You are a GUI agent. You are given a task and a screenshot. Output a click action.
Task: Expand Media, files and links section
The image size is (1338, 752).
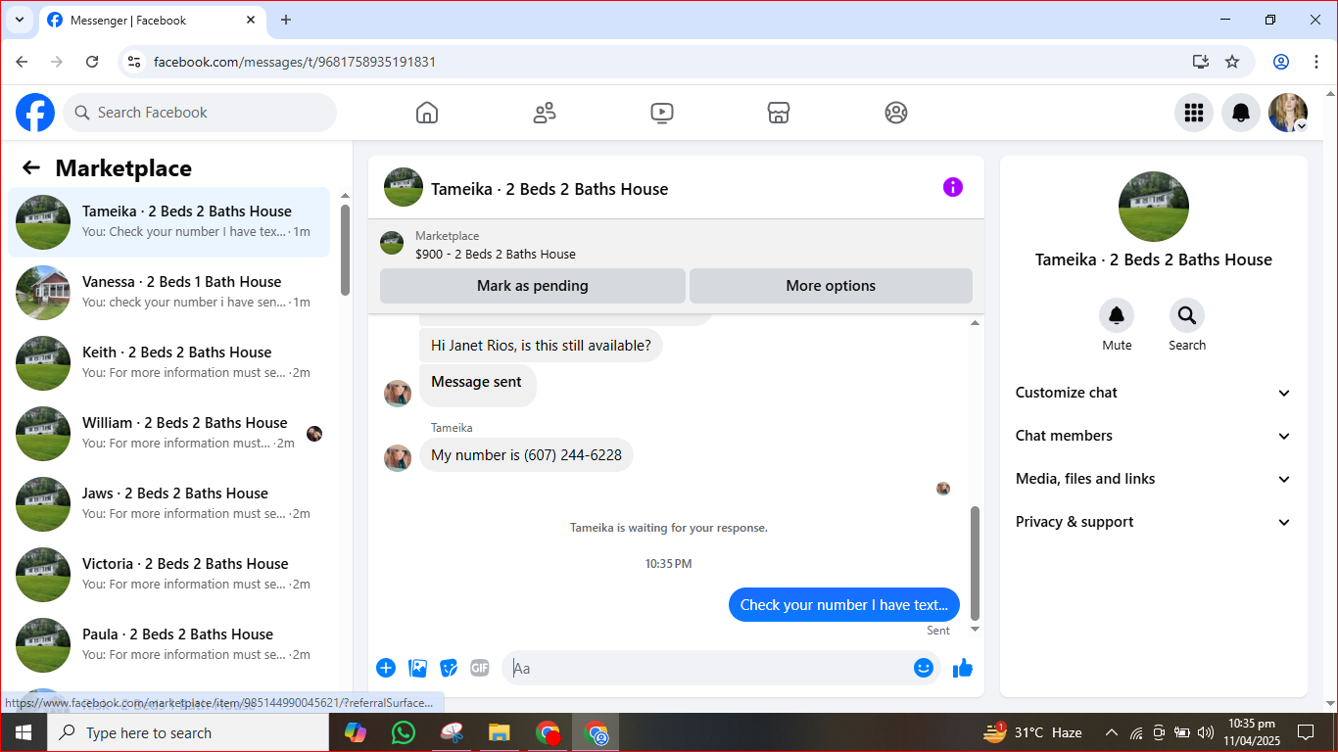coord(1154,479)
